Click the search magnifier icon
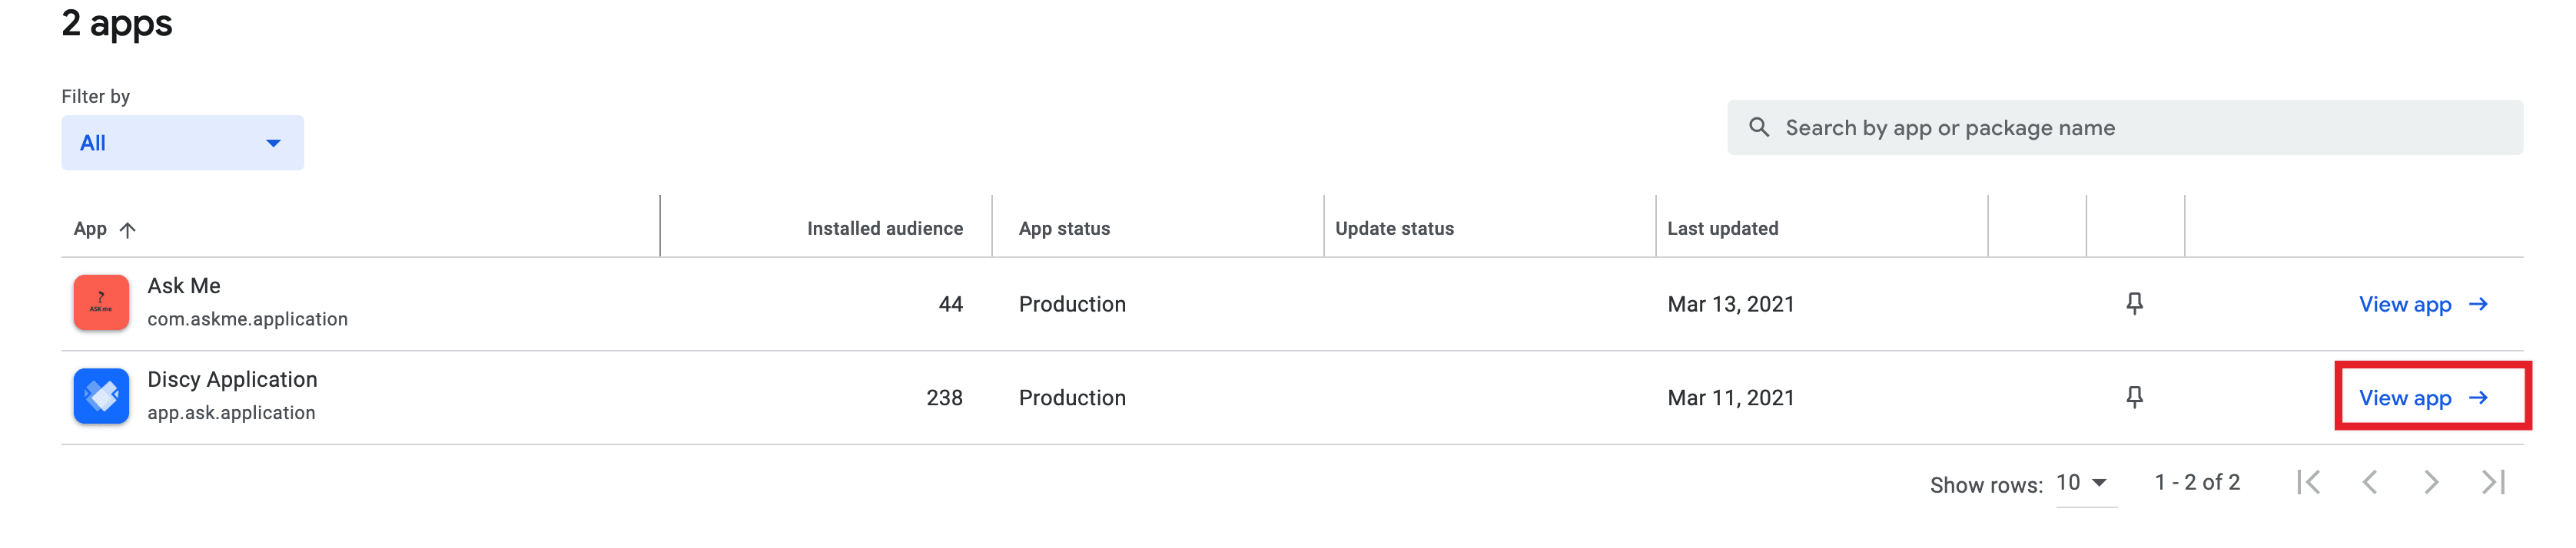 (1760, 127)
